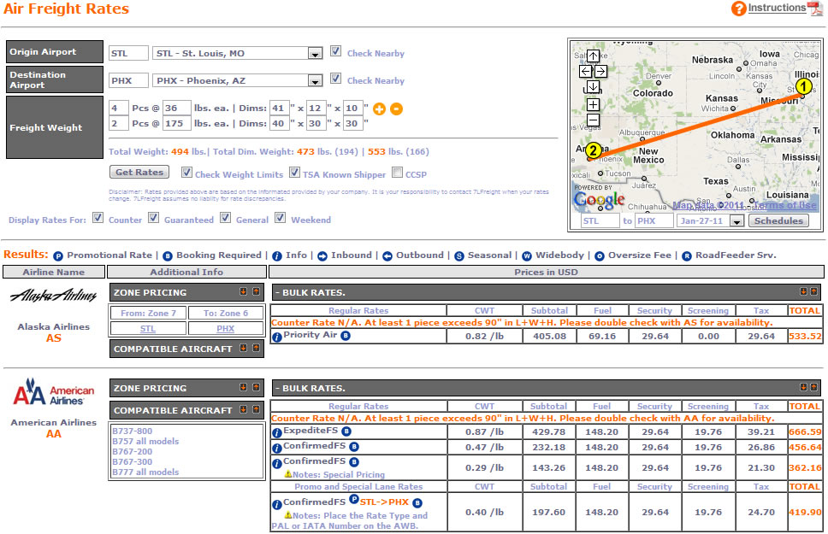Image resolution: width=828 pixels, height=534 pixels.
Task: Open info icon for ExpediteFS rate
Action: [x=276, y=432]
